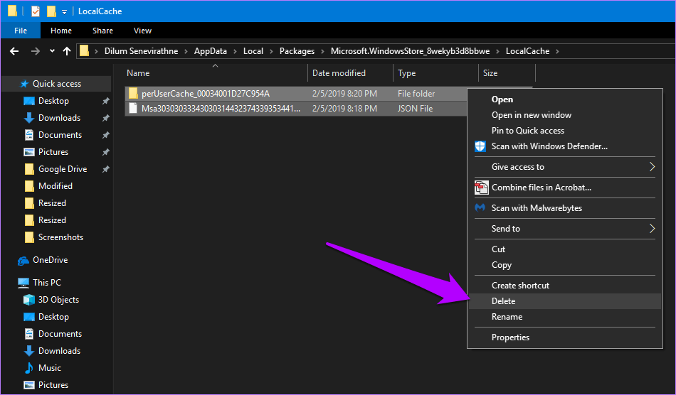The width and height of the screenshot is (676, 395).
Task: Click the Downloads arrow icon under Quick access
Action: 29,118
